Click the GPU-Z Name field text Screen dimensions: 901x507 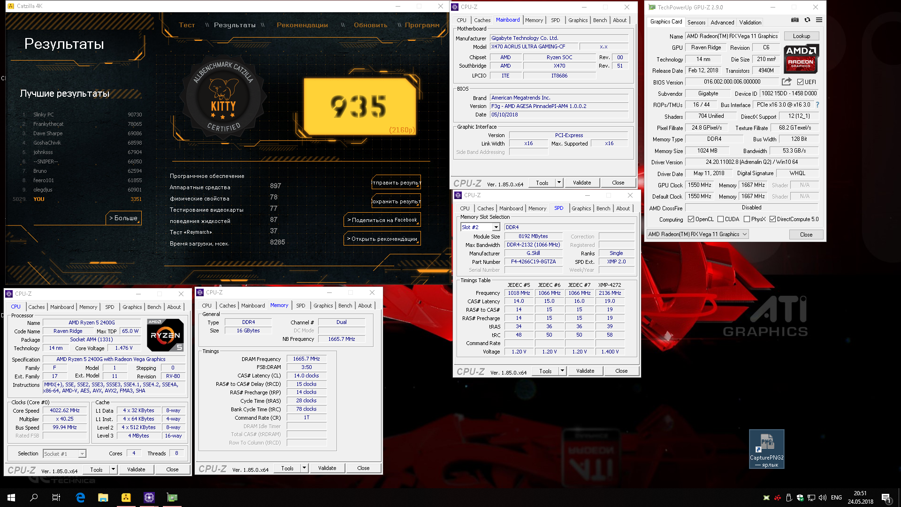pos(732,36)
